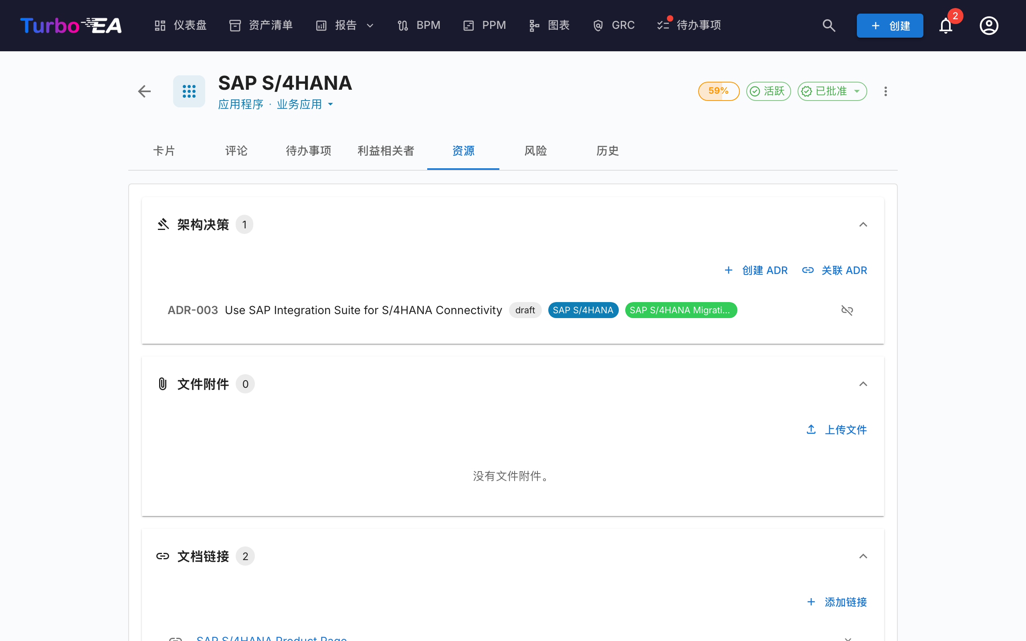Open the 报告 reports dropdown
The image size is (1026, 641).
[345, 25]
